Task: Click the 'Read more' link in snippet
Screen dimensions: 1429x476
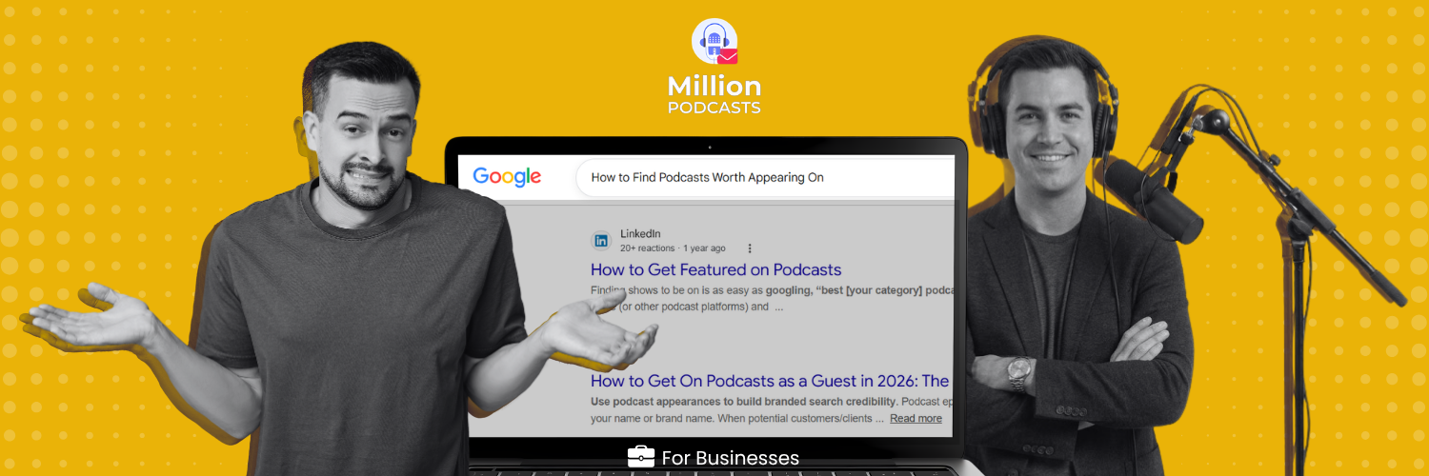Action: (x=916, y=418)
